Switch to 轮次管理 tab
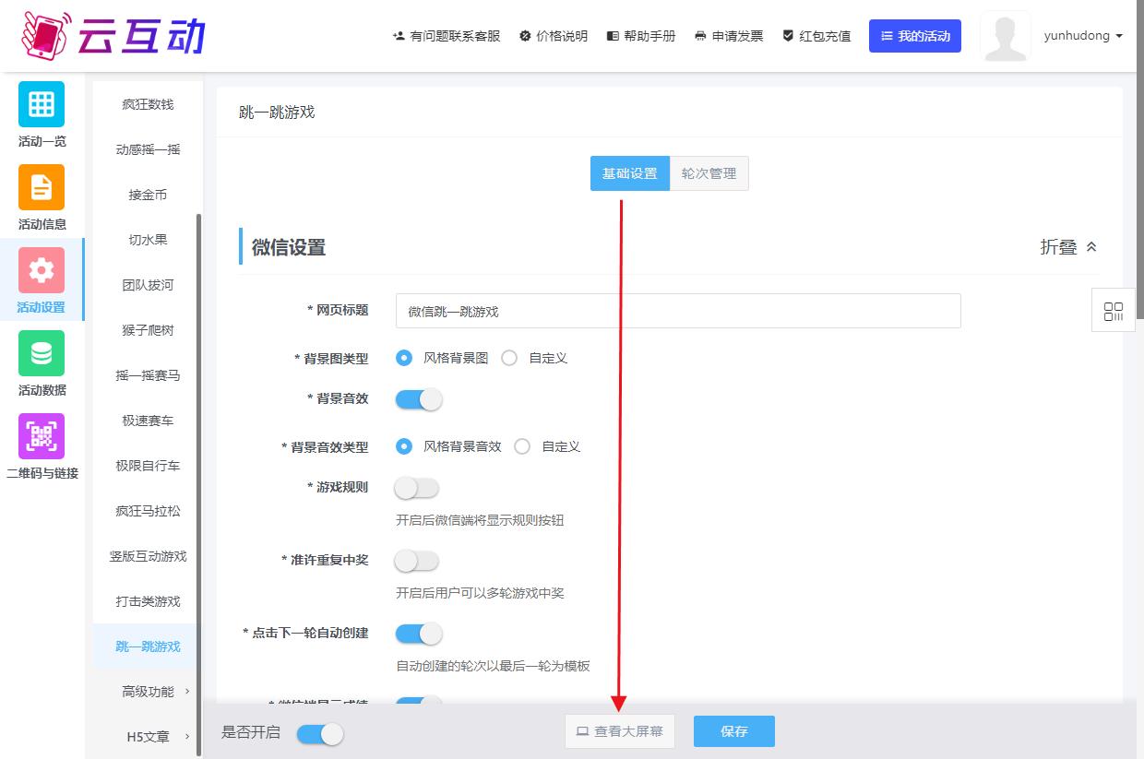1144x759 pixels. pyautogui.click(x=709, y=173)
